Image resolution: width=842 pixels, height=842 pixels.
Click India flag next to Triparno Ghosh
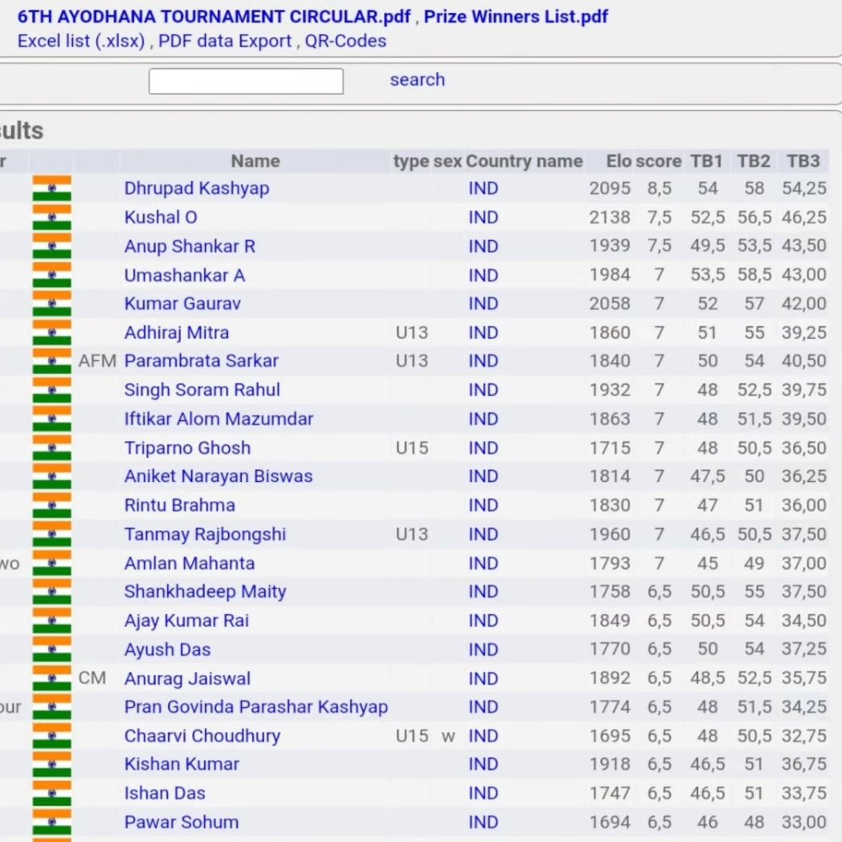[x=51, y=448]
